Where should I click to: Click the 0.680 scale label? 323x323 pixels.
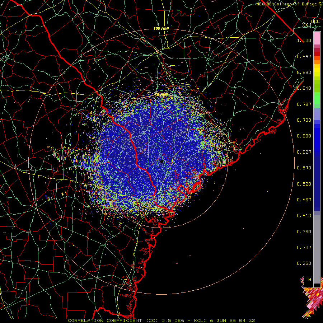click(304, 136)
